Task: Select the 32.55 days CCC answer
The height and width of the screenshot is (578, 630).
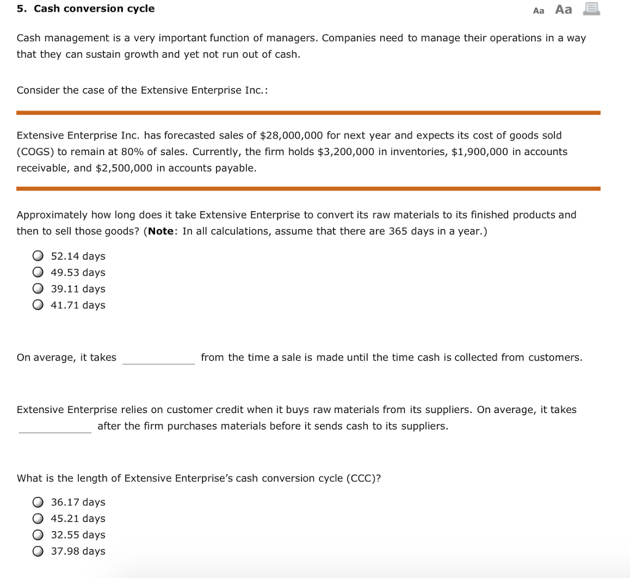Action: tap(38, 534)
